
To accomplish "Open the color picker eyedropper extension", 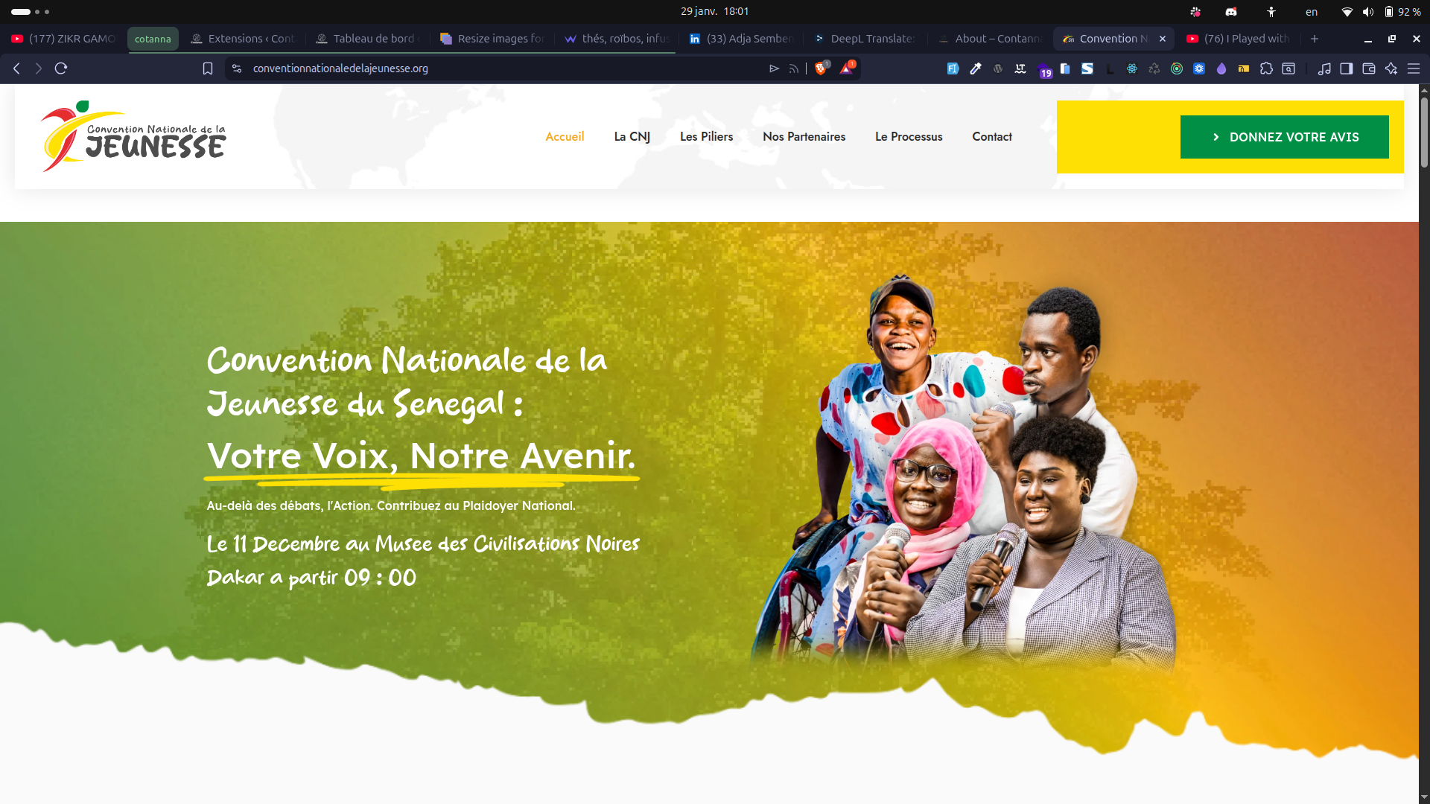I will [976, 68].
